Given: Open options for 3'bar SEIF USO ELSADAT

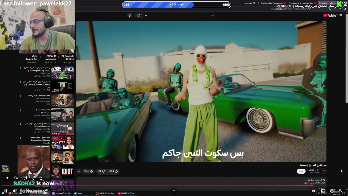Looking at the screenshot, I should click(x=20, y=96).
